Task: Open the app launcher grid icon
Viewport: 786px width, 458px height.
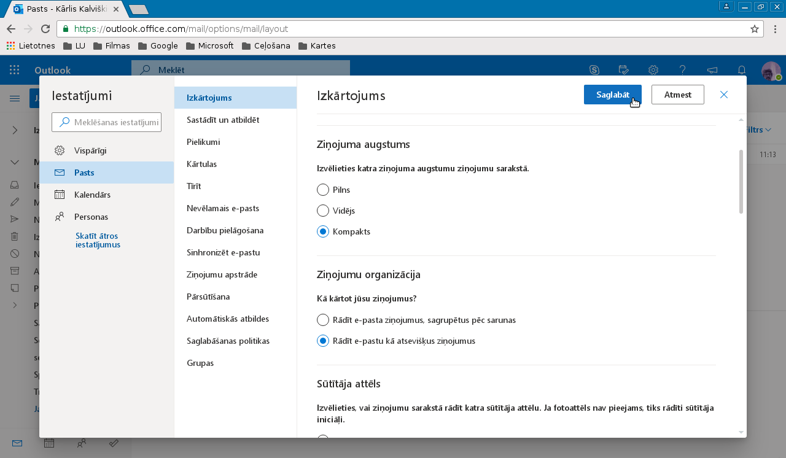Action: point(15,70)
